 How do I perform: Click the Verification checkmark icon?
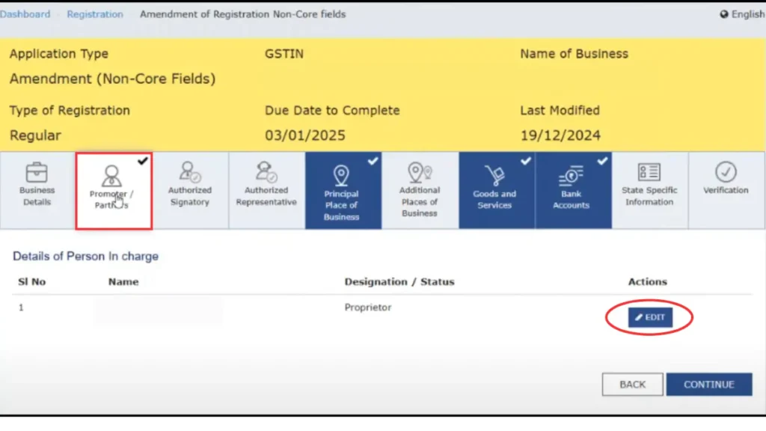pos(725,171)
